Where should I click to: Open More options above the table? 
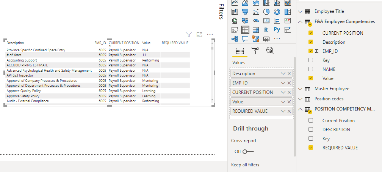(x=210, y=34)
